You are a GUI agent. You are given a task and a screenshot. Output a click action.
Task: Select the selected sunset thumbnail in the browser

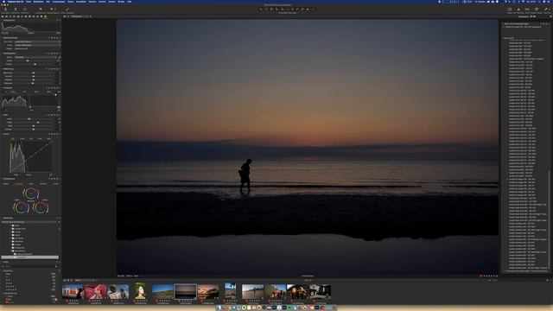click(x=186, y=292)
